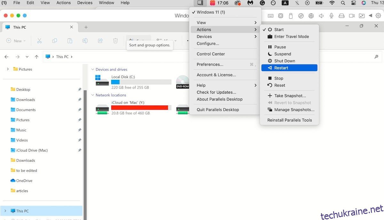Viewport: 384px width, 220px height.
Task: Open the Malwarebytes menu bar icon
Action: [x=250, y=3]
